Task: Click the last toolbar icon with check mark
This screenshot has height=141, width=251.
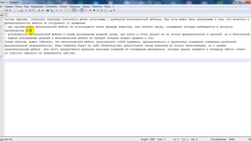Action: 114,11
